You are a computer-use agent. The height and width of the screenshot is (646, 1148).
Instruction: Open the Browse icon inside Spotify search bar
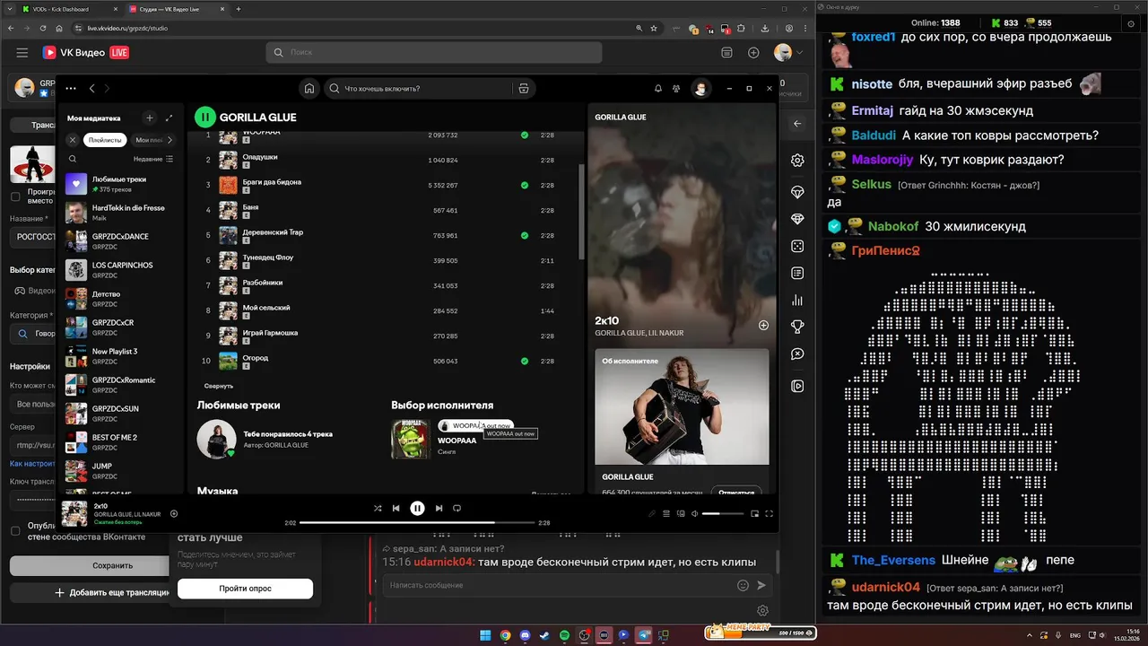524,89
